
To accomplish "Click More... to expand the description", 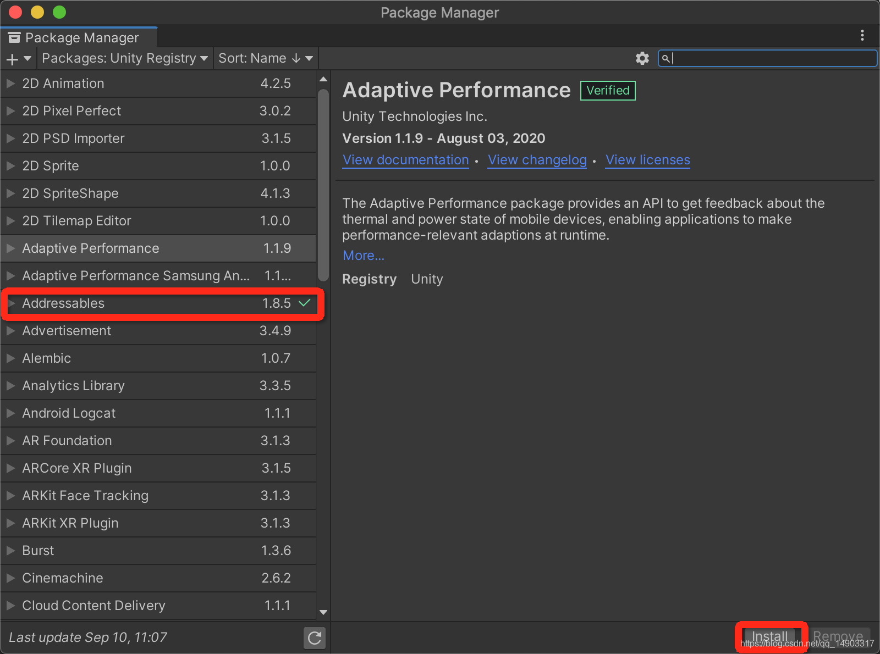I will (x=363, y=255).
